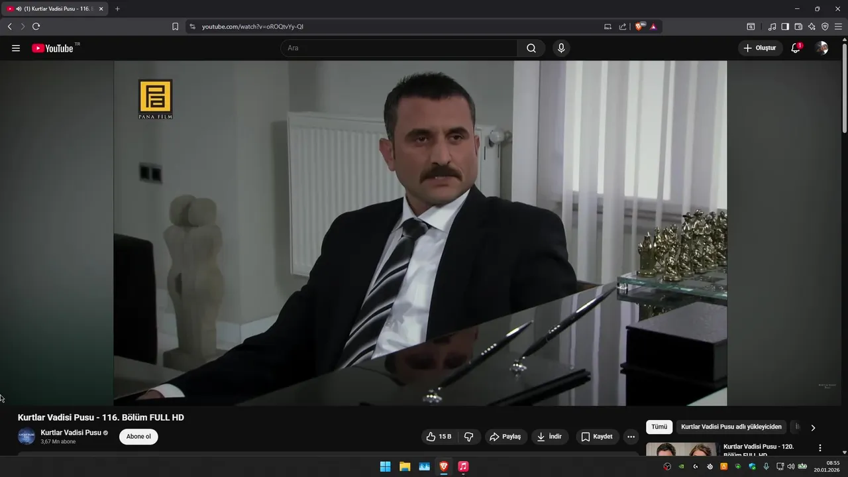This screenshot has width=848, height=477.
Task: Open Brave browser taskbar icon
Action: tap(444, 466)
